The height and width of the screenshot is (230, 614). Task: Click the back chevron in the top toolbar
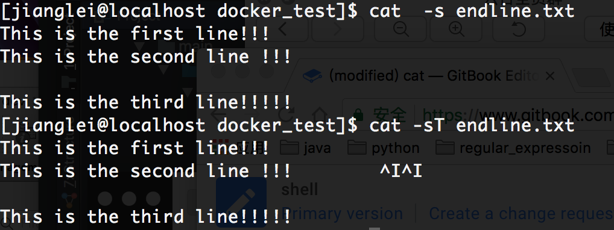tap(282, 28)
